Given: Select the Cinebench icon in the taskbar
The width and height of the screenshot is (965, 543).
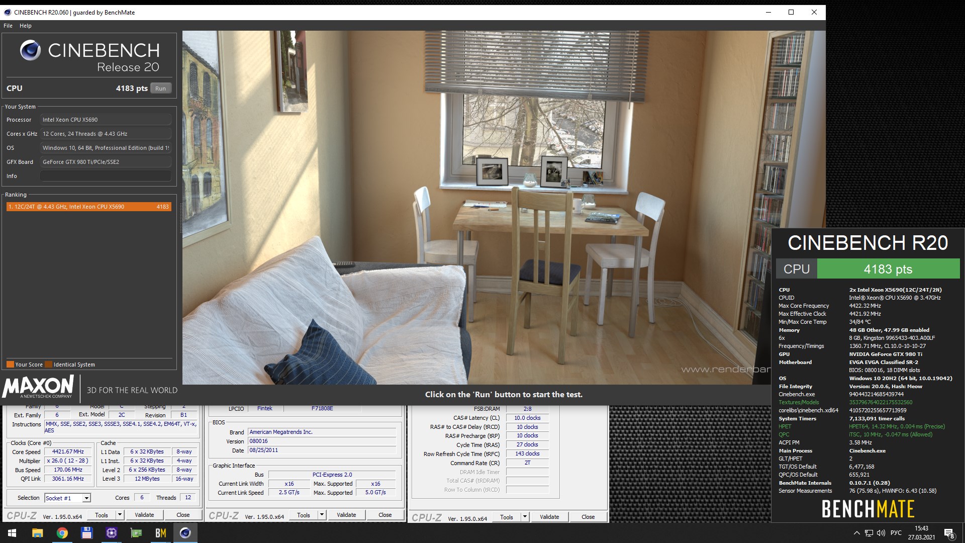Looking at the screenshot, I should [x=185, y=533].
